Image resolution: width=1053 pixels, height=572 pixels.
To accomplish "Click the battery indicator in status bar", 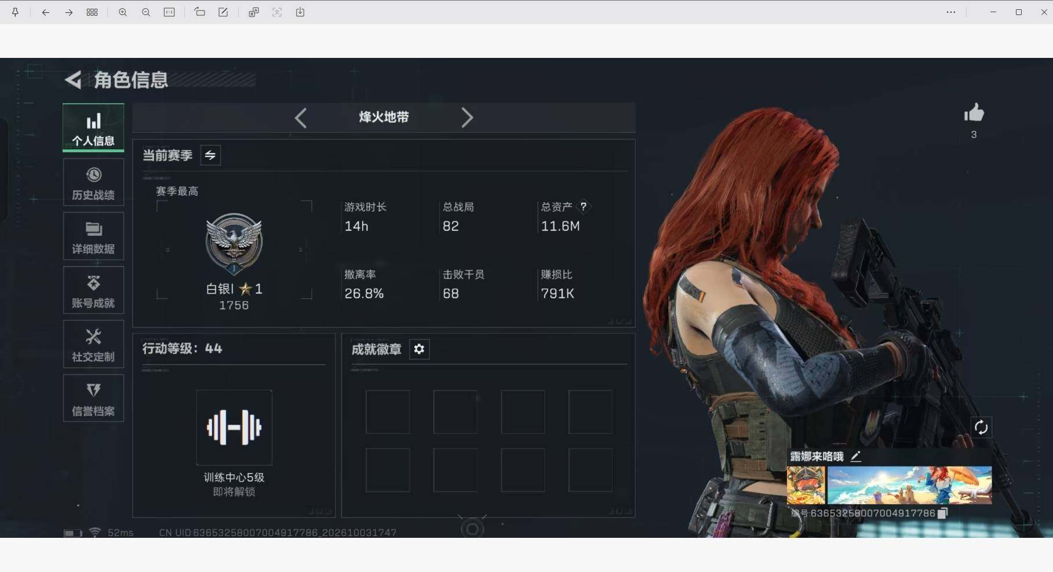I will click(73, 533).
